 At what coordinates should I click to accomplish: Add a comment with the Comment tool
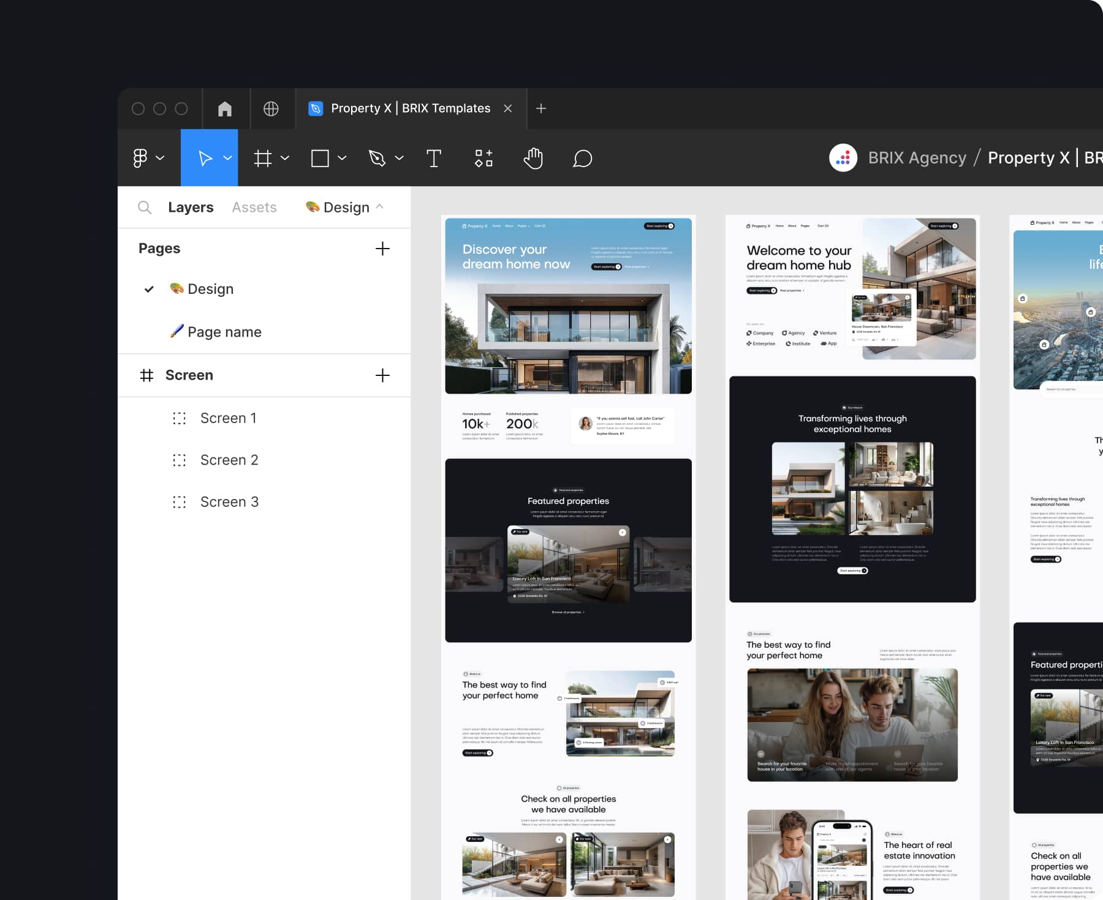click(x=582, y=158)
